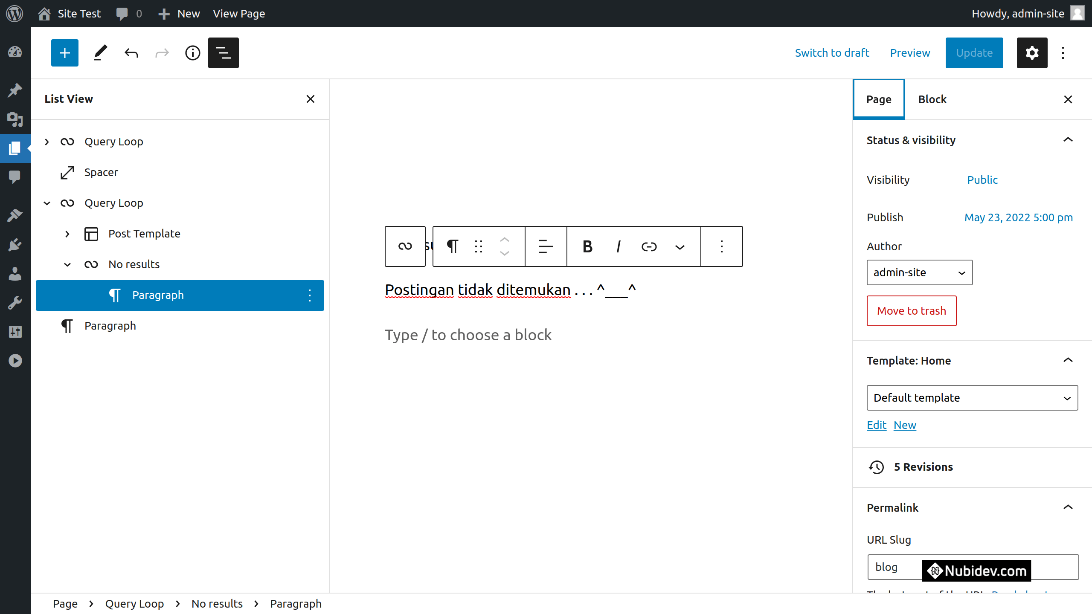Click the italic formatting icon
The image size is (1092, 614).
tap(618, 246)
